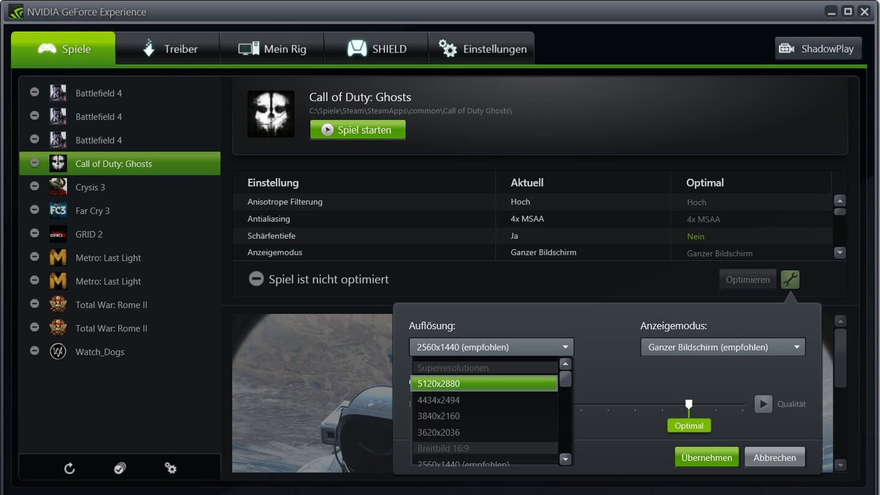The width and height of the screenshot is (880, 495).
Task: Click the Ganzer Bildschirm value under Aktuell
Action: (543, 252)
